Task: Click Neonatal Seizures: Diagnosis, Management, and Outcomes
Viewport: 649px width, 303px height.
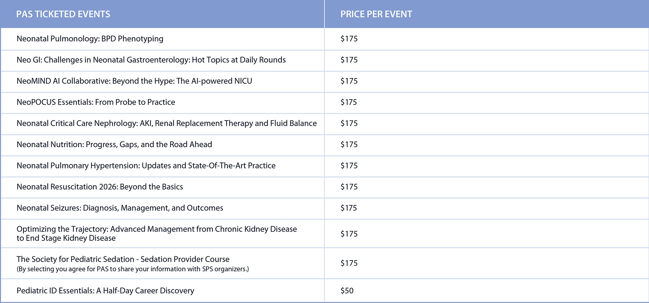Action: (120, 208)
